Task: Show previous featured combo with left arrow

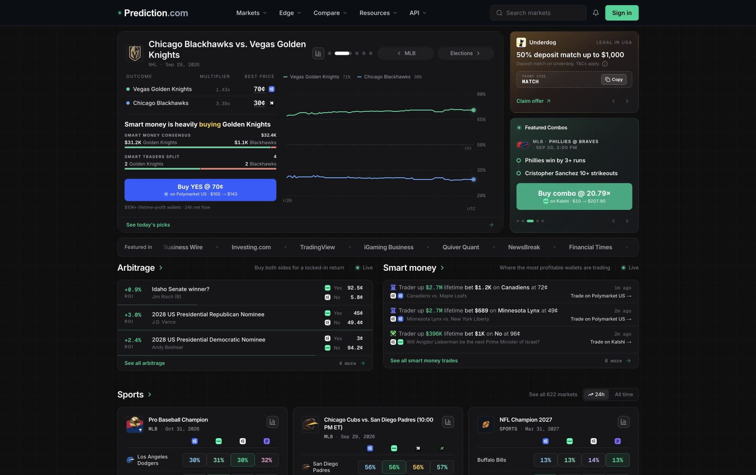Action: (x=613, y=221)
